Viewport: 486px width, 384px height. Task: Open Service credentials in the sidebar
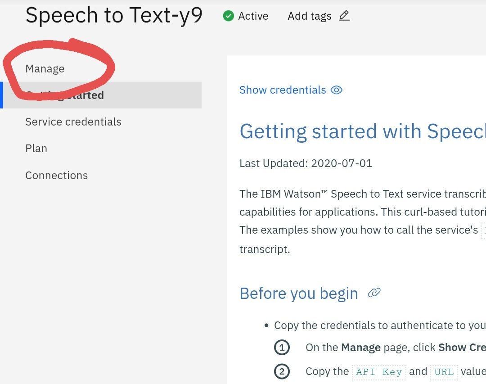pyautogui.click(x=73, y=122)
